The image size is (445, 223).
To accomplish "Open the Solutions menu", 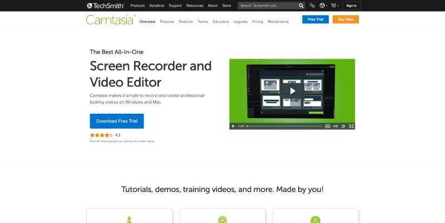I will pos(157,6).
